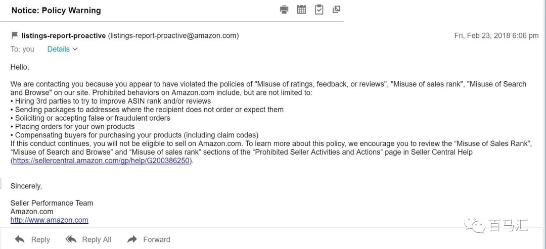Click the Reply All button text
Image resolution: width=546 pixels, height=249 pixels.
pyautogui.click(x=97, y=240)
